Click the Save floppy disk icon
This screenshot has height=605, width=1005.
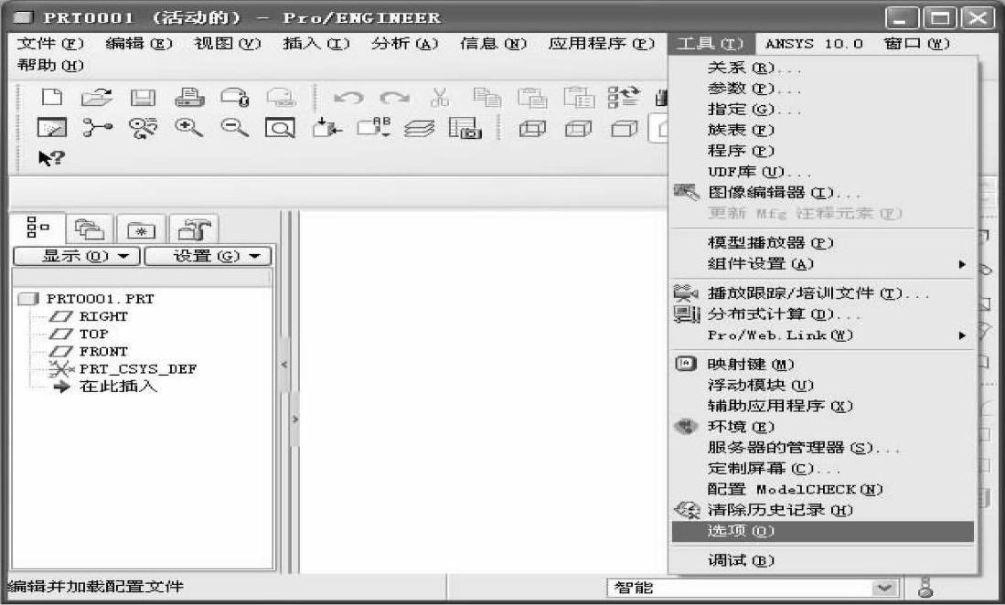coord(143,97)
